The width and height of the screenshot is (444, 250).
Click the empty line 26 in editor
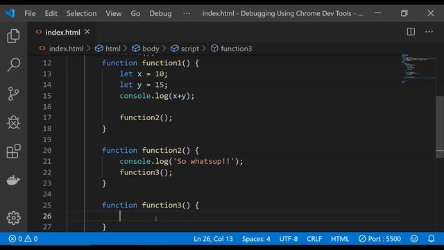pyautogui.click(x=234, y=216)
